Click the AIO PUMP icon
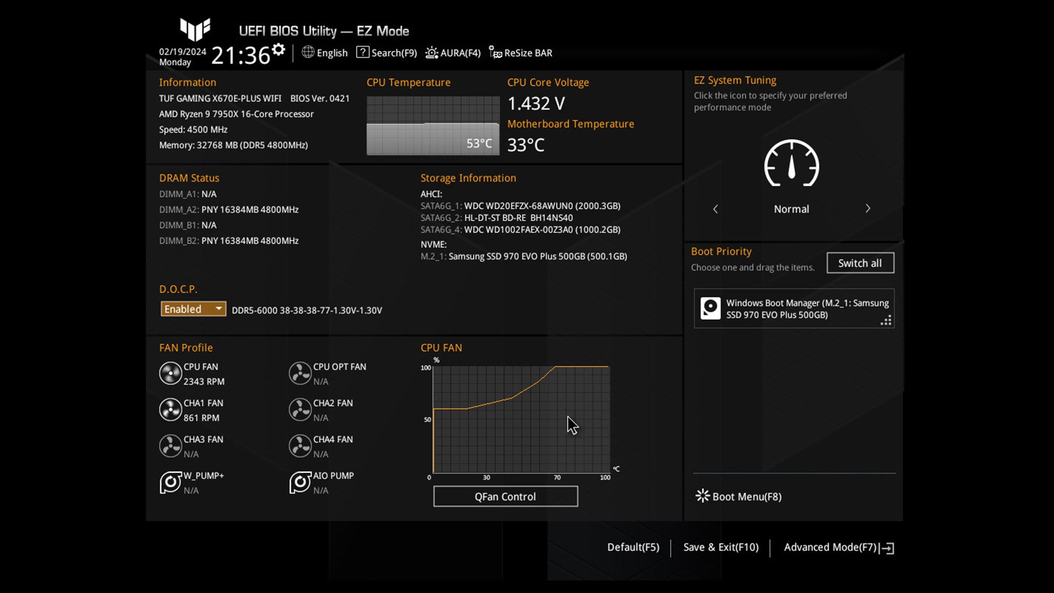The height and width of the screenshot is (593, 1054). [300, 483]
